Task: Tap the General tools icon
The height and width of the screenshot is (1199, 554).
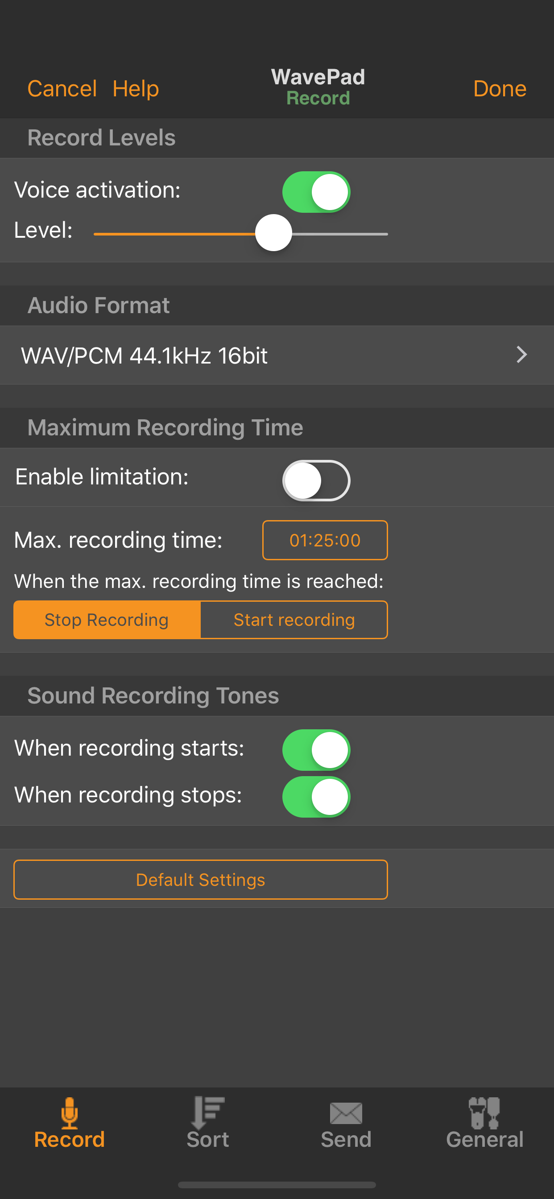Action: point(484,1112)
